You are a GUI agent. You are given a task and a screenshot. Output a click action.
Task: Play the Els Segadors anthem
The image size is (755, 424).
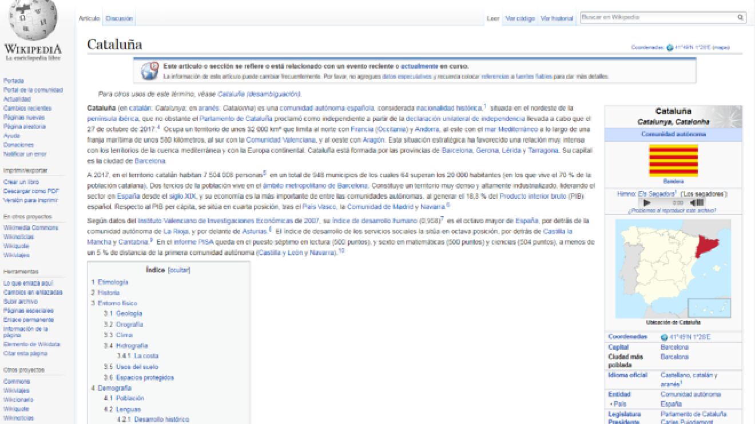[x=646, y=201]
